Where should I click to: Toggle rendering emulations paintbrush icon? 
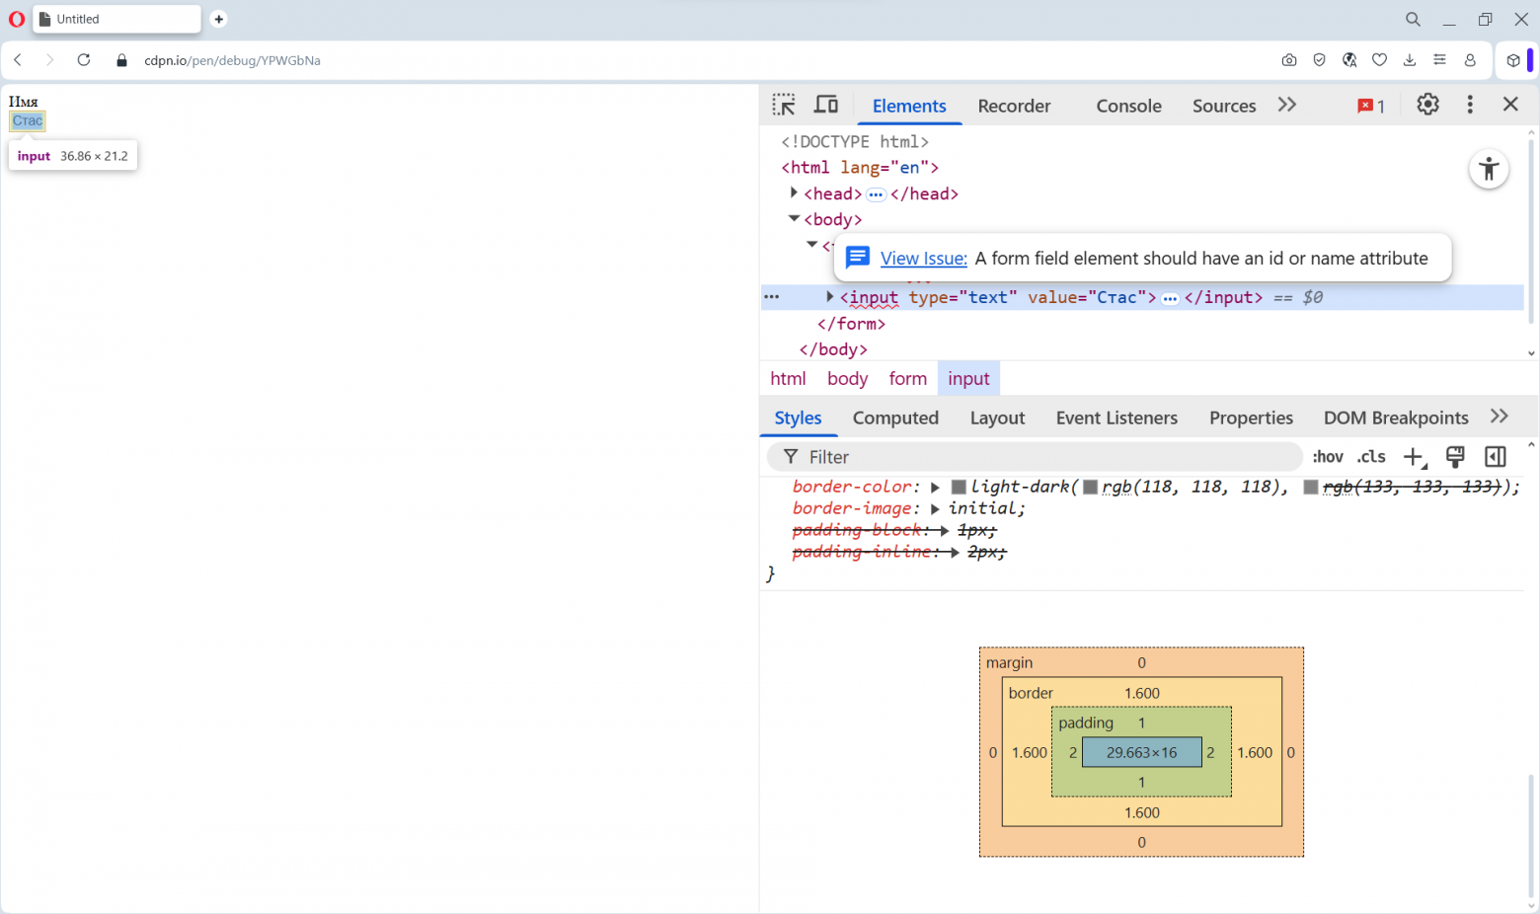[1455, 457]
